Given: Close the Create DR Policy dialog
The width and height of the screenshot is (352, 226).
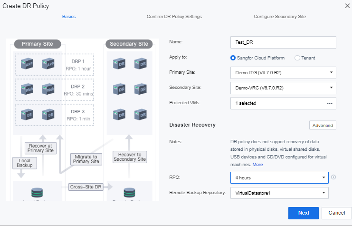Looking at the screenshot, I should (347, 6).
